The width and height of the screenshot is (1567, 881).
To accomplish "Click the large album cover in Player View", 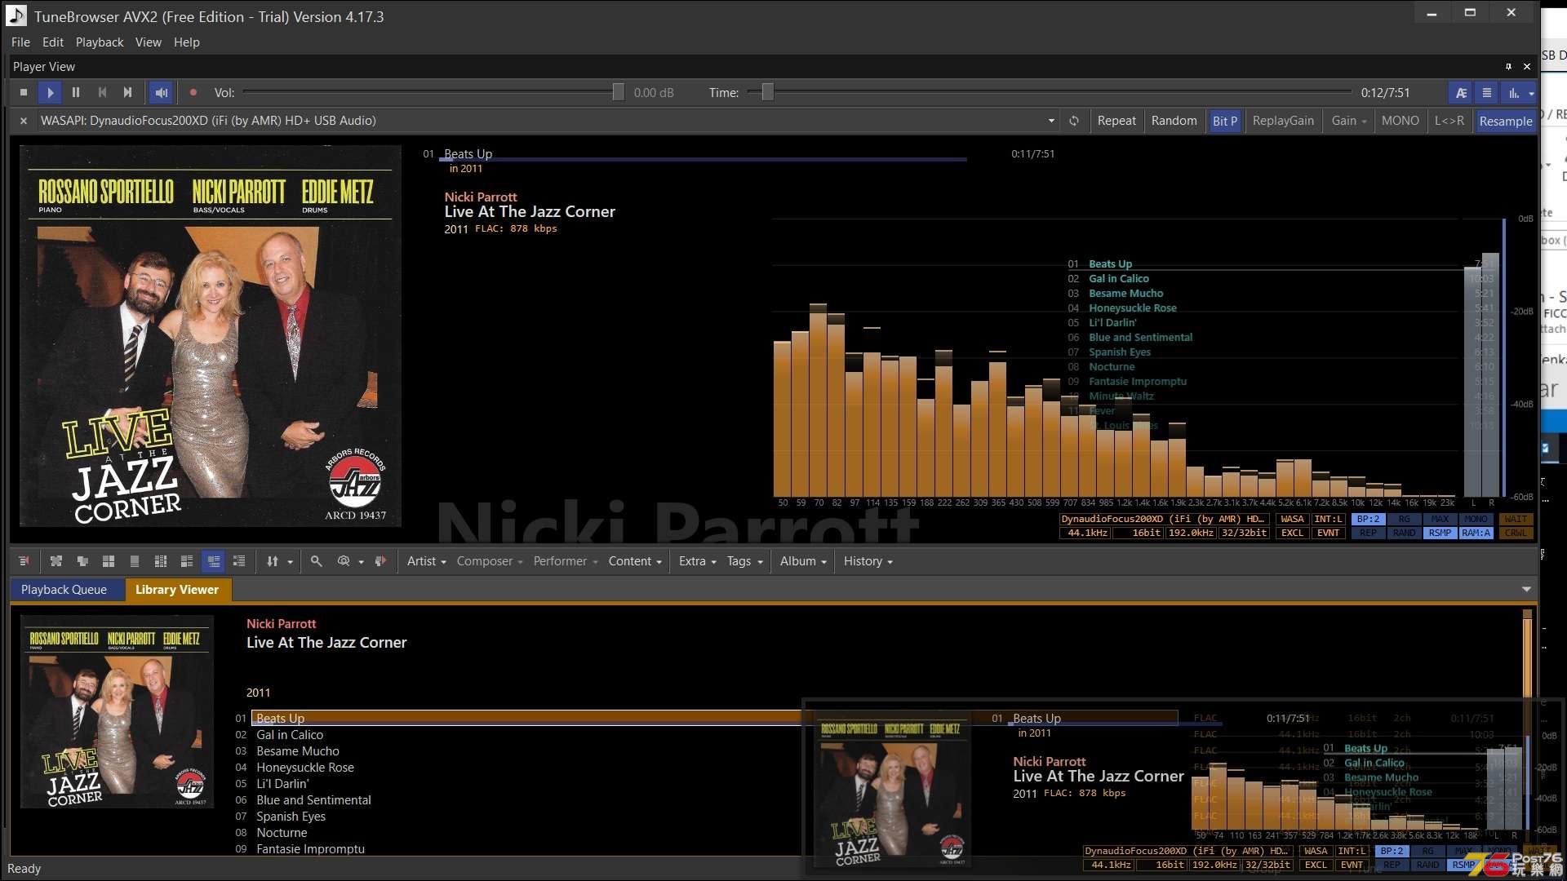I will [211, 336].
